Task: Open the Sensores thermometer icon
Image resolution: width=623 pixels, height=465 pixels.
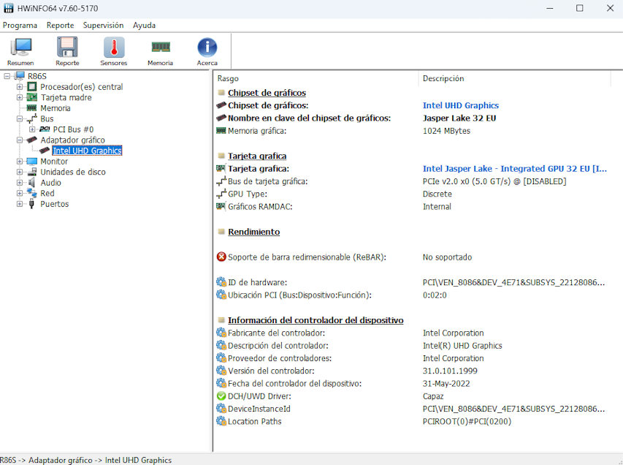Action: [114, 48]
